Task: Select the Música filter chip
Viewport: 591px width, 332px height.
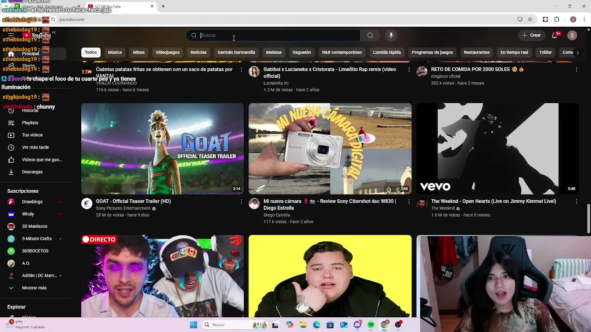Action: coord(115,53)
